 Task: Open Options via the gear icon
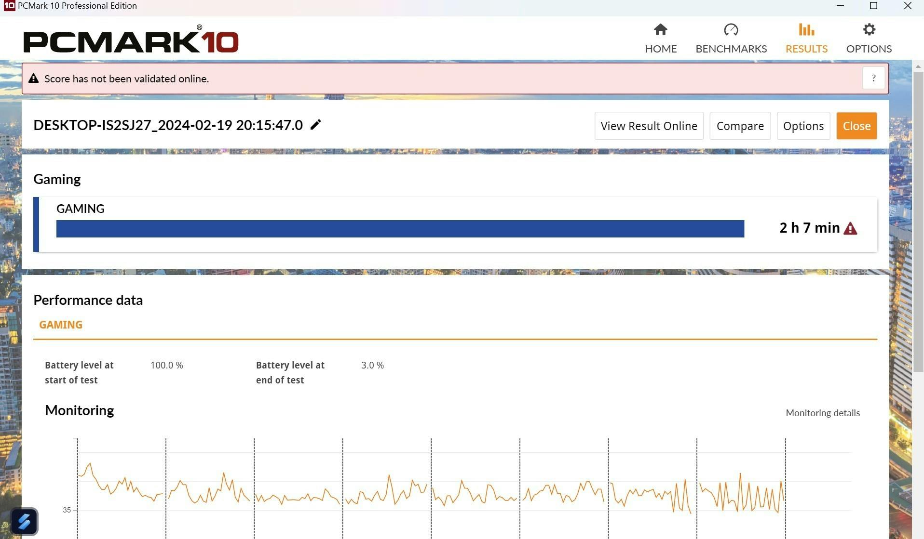(x=869, y=30)
